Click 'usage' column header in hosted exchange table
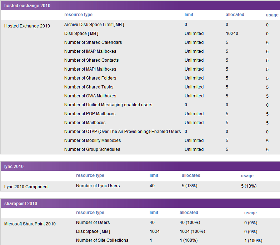The height and width of the screenshot is (245, 280). (272, 15)
